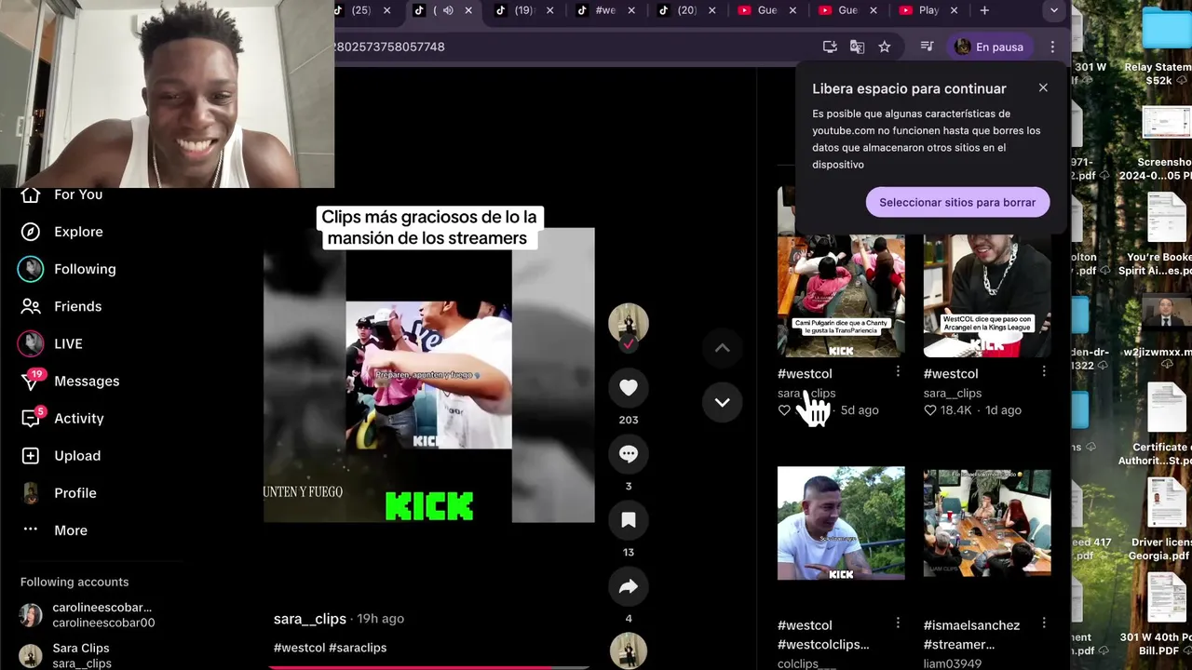The height and width of the screenshot is (670, 1192).
Task: Open options menu for the 1d ago video
Action: pos(1044,371)
